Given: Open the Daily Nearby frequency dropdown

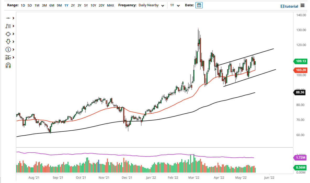Looking at the screenshot, I should pyautogui.click(x=151, y=5).
